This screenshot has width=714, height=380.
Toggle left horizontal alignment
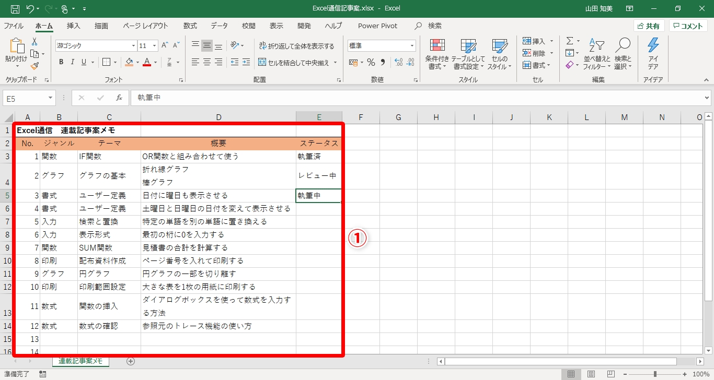click(195, 63)
